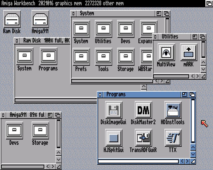Select the HJSplitGui icon
The image size is (213, 170).
point(113,138)
